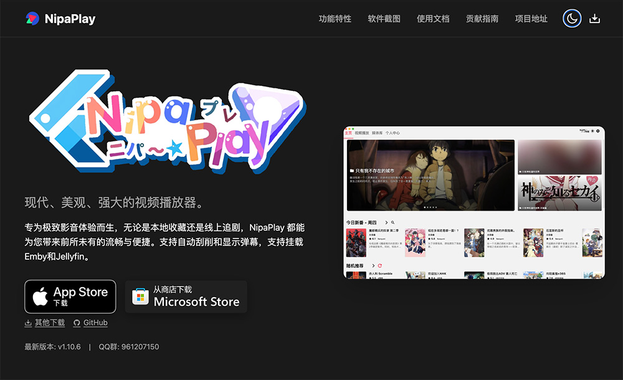Click NipaPlay header brand text

pyautogui.click(x=70, y=19)
